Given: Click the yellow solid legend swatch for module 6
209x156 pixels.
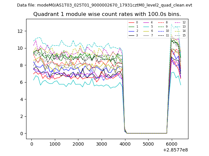Looking at the screenshot, I should click(146, 31).
